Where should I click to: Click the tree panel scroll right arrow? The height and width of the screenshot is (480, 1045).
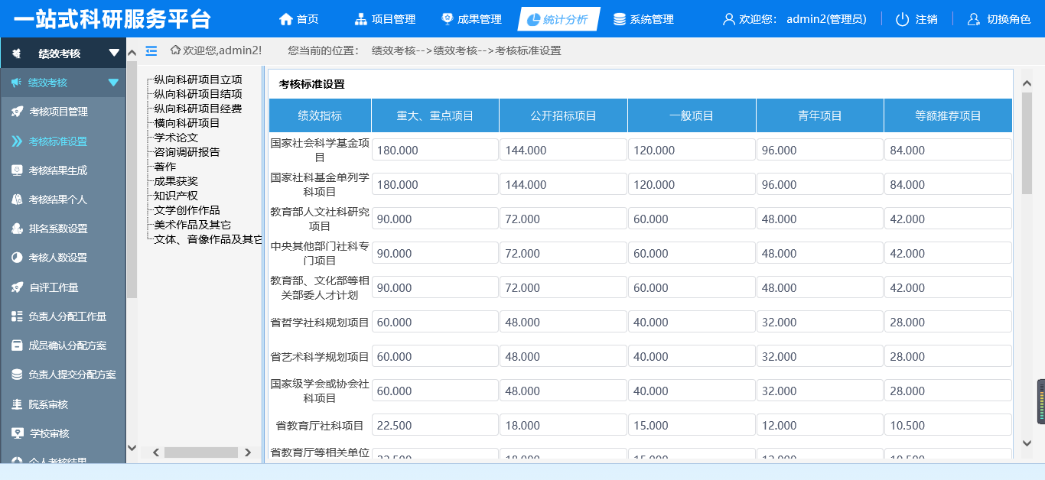[247, 452]
